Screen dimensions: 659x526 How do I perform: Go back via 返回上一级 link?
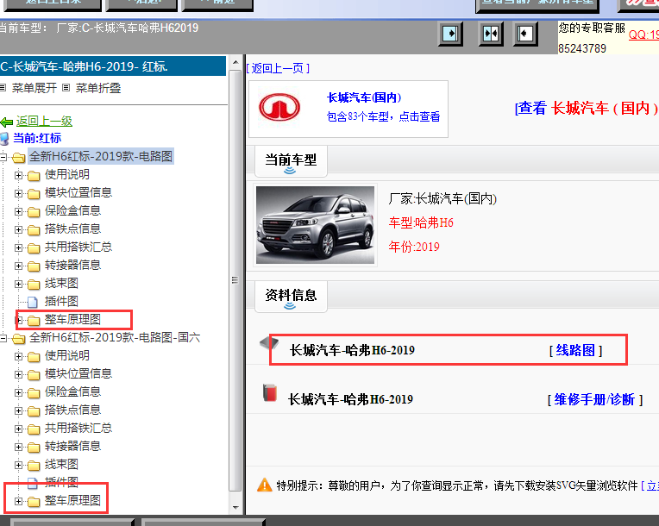[x=44, y=121]
